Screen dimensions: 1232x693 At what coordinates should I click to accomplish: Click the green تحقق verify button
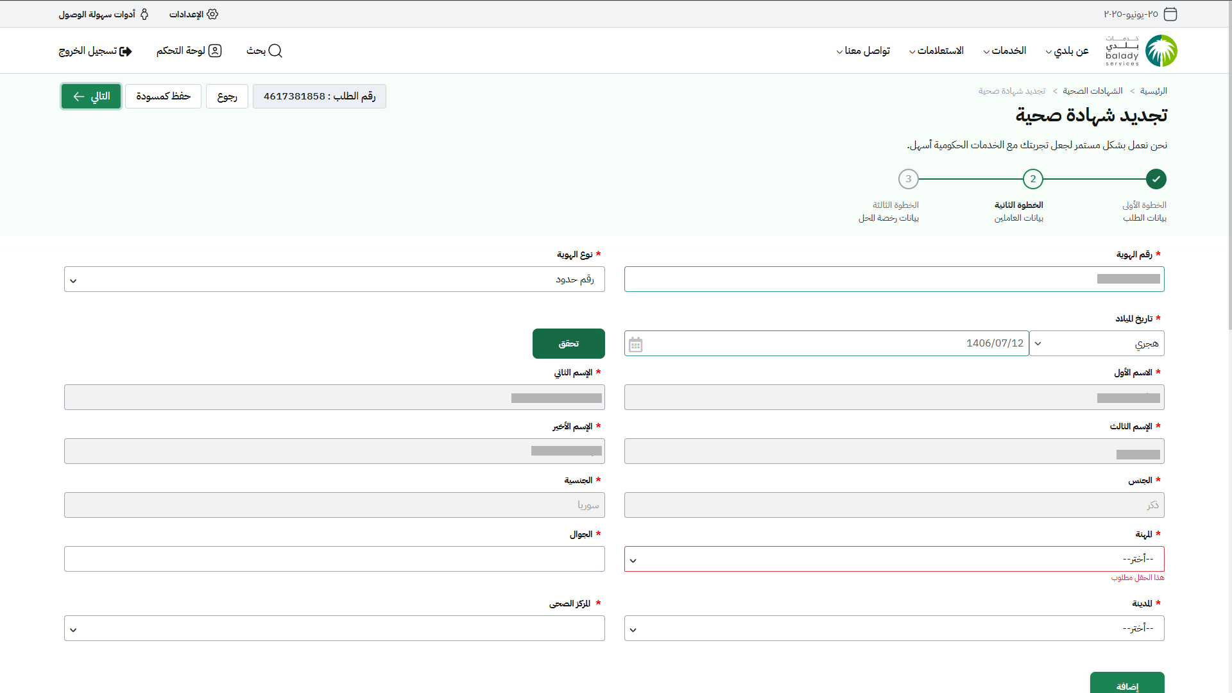pos(569,344)
